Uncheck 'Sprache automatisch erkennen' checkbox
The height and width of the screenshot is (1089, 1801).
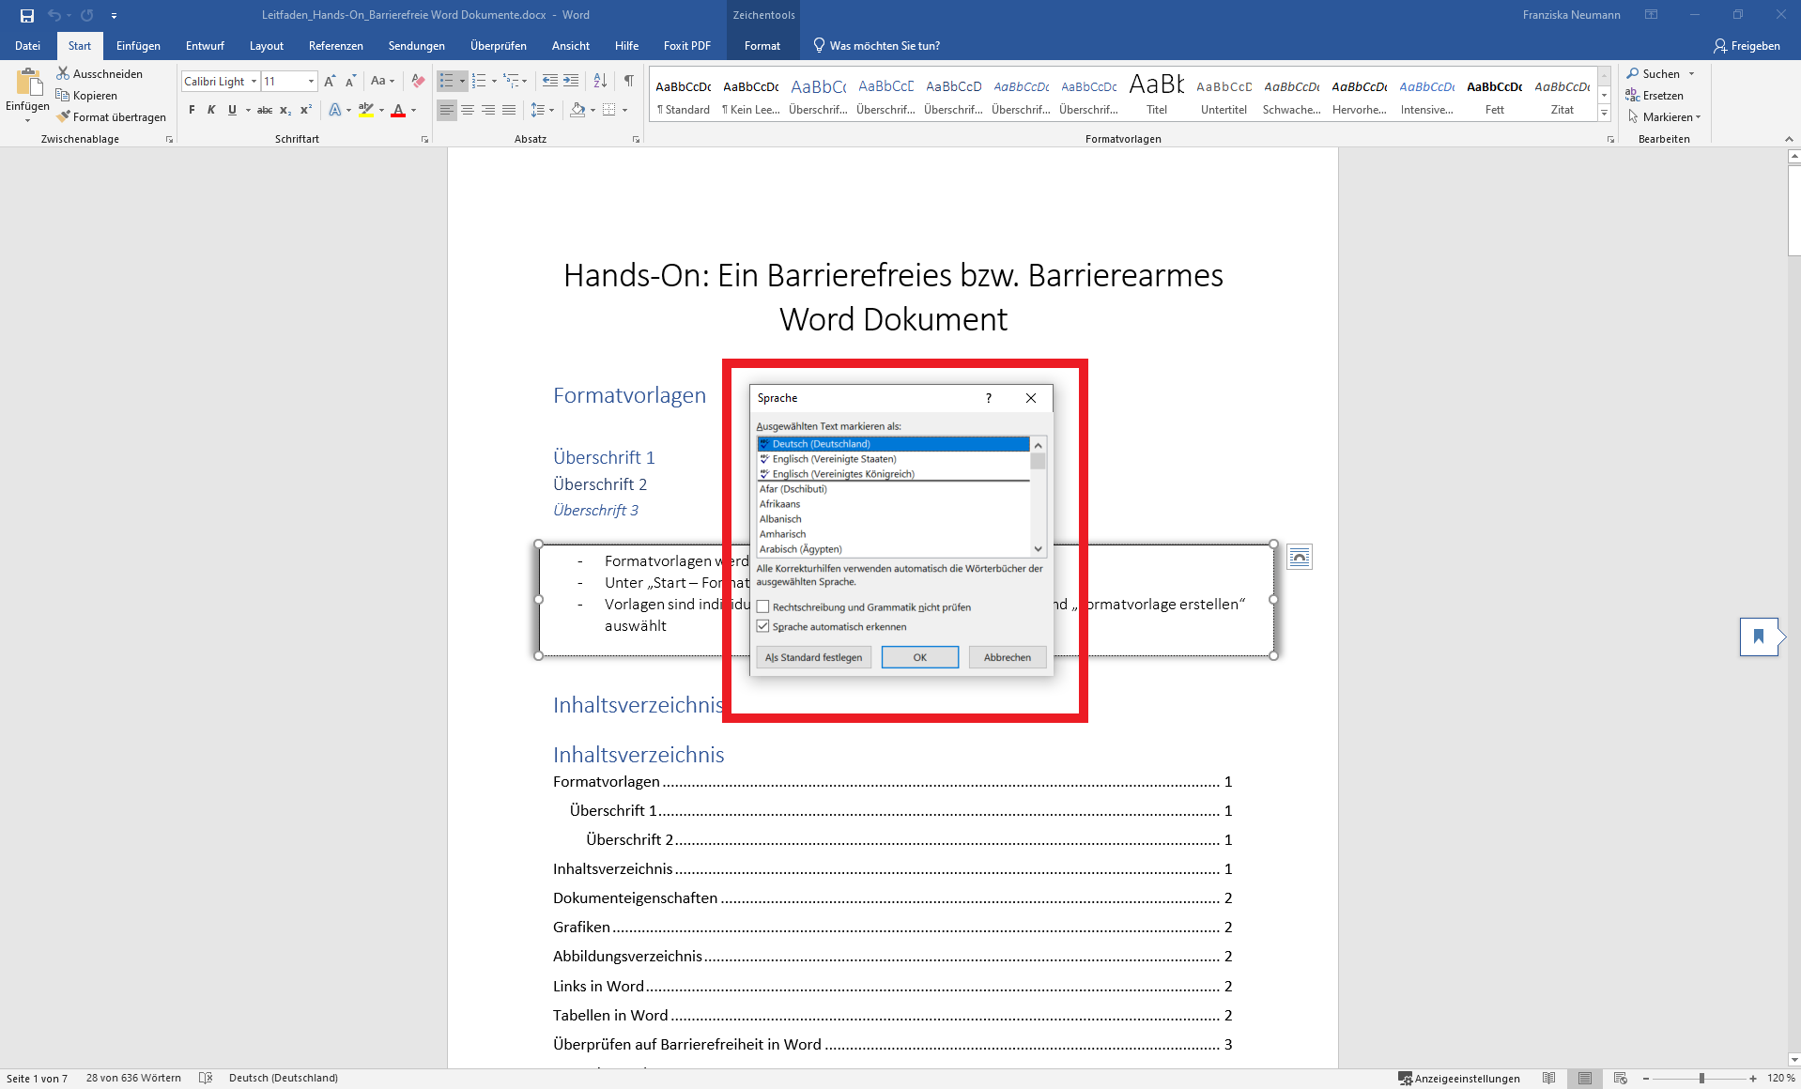pyautogui.click(x=763, y=626)
